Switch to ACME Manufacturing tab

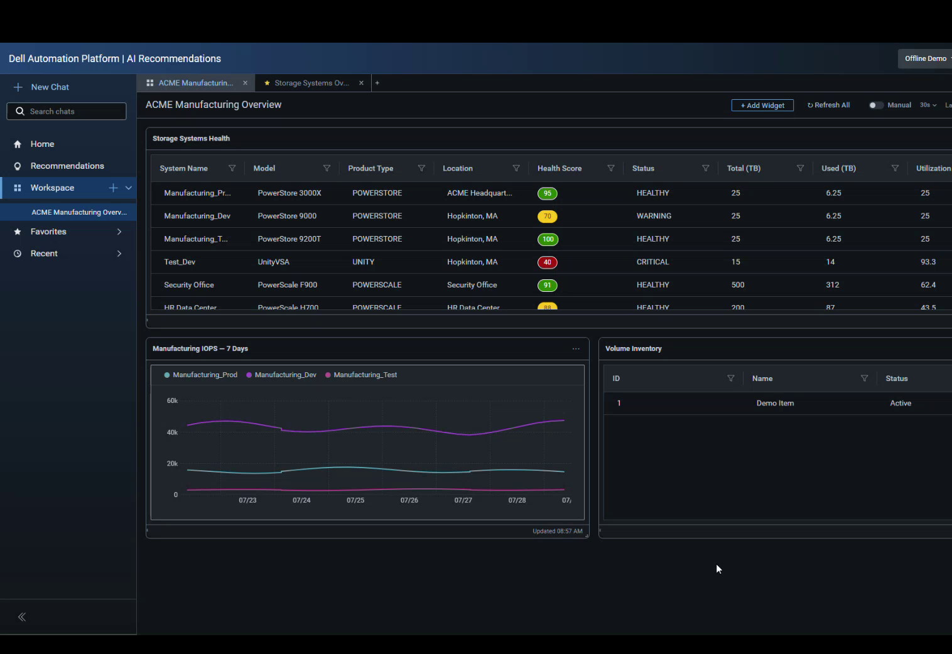click(x=195, y=83)
